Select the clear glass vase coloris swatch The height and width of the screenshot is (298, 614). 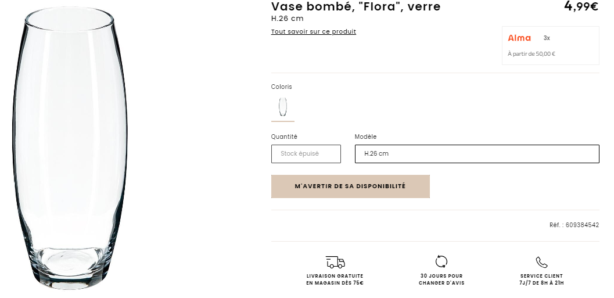tap(283, 107)
